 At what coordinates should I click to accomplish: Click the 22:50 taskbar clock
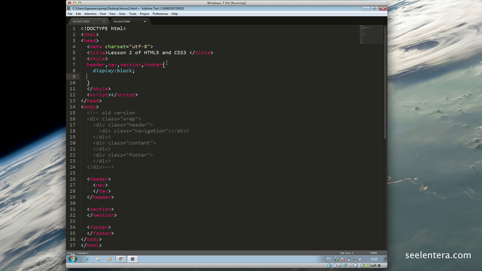coord(374,259)
